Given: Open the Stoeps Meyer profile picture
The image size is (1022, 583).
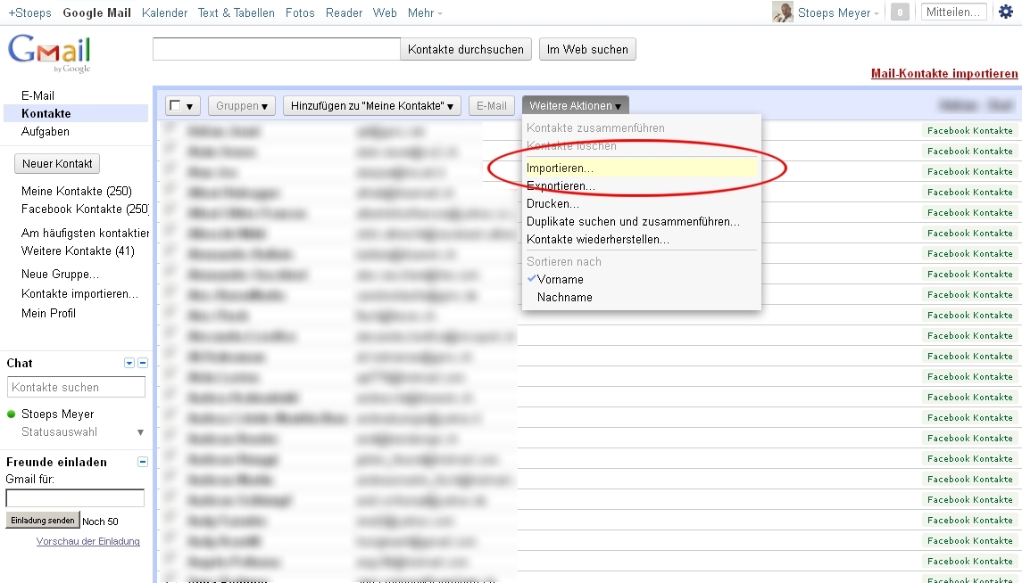Looking at the screenshot, I should [x=782, y=12].
